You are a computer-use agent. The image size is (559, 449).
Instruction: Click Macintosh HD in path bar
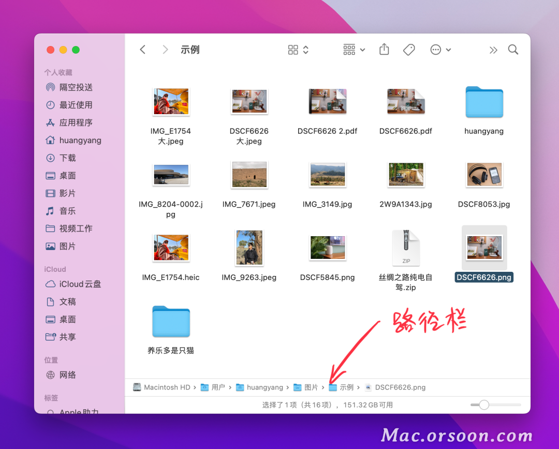[162, 387]
